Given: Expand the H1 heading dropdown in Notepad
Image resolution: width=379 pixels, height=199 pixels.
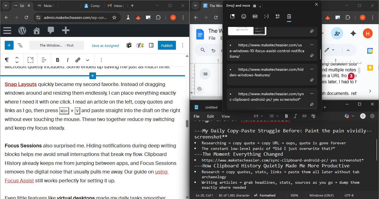Looking at the screenshot, I should (258, 116).
